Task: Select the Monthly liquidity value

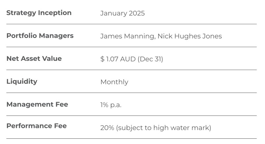Action: 114,82
